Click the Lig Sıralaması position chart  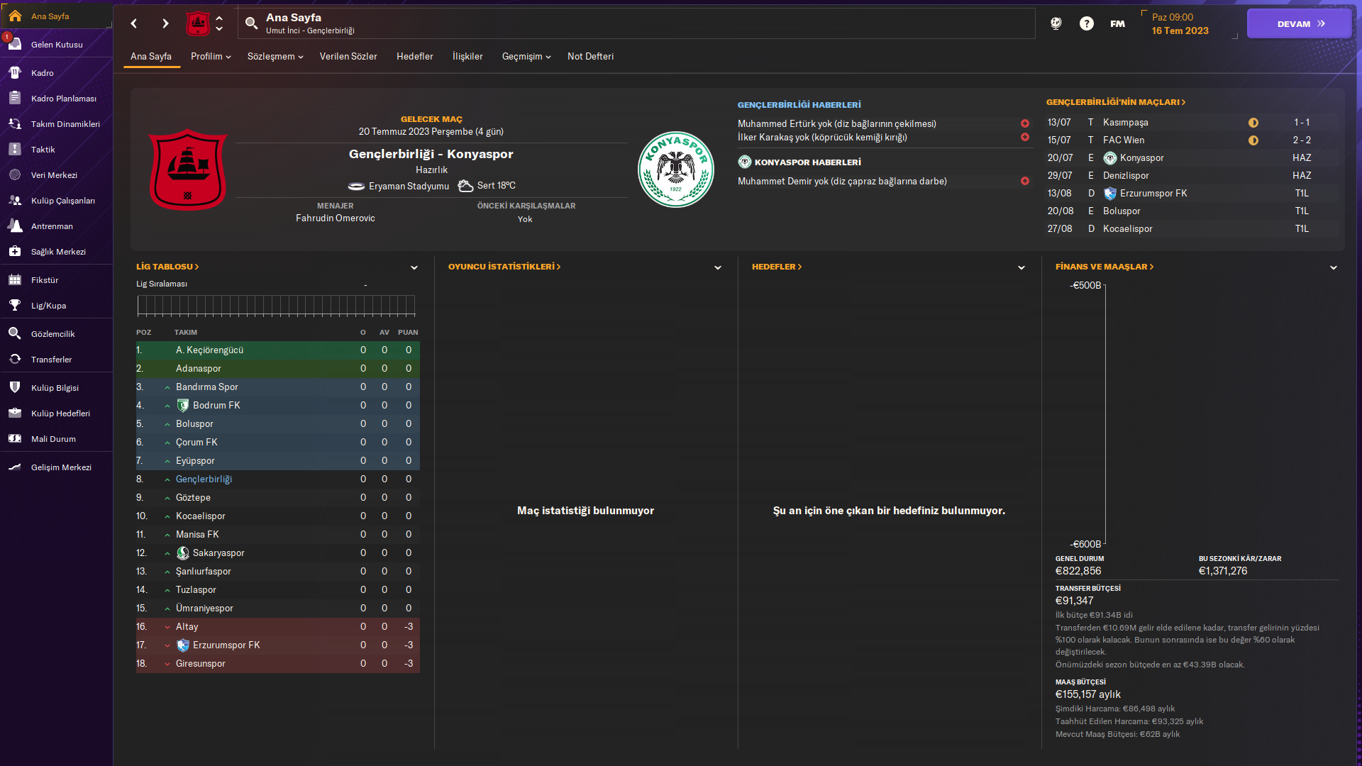point(276,306)
